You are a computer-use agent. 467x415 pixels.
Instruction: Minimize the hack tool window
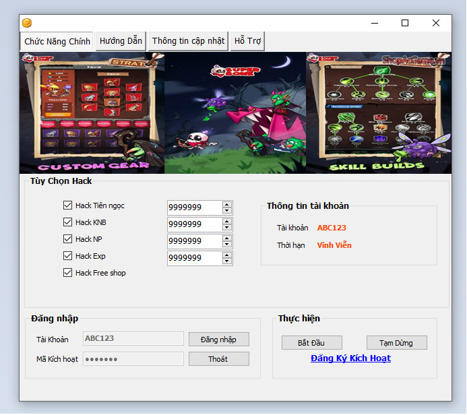coord(375,23)
